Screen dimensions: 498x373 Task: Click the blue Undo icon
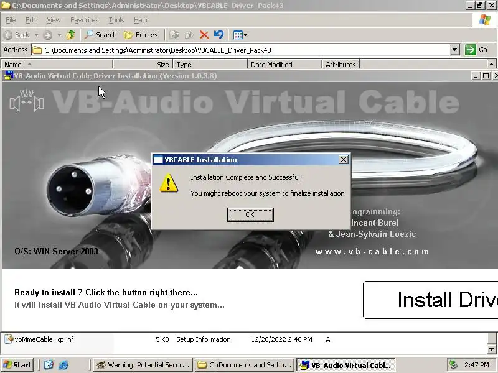[x=218, y=35]
